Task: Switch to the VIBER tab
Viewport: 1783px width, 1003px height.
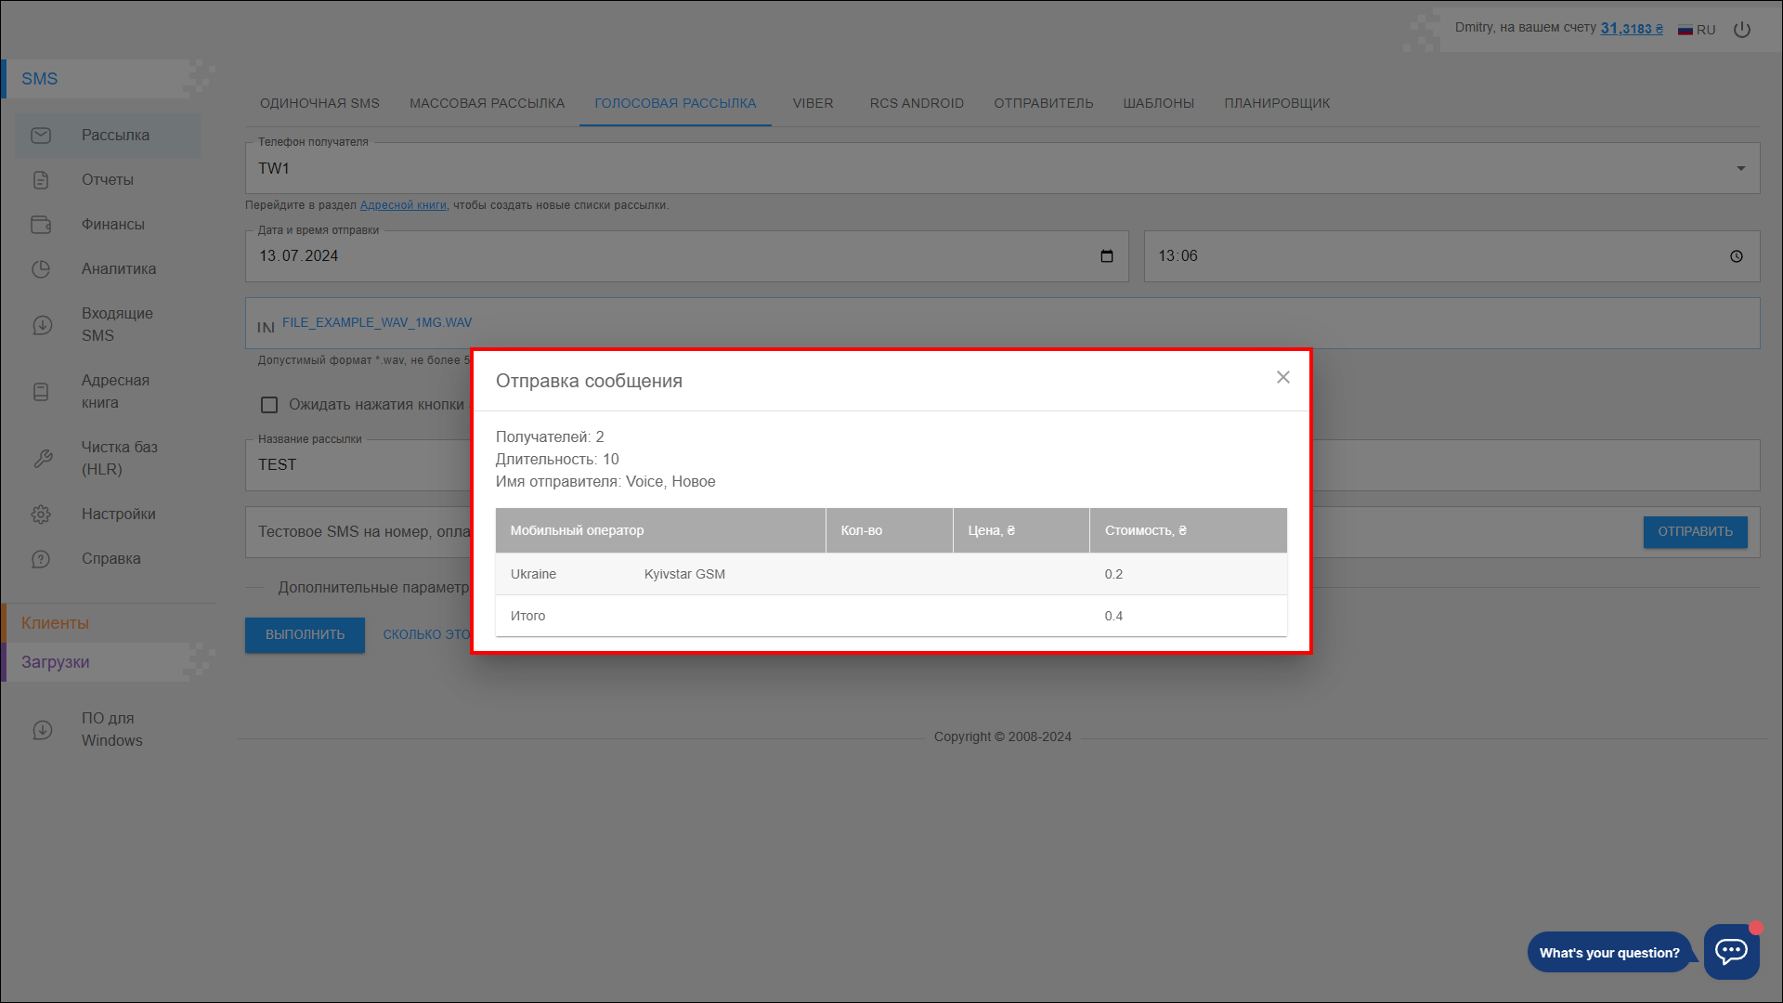Action: pos(813,103)
